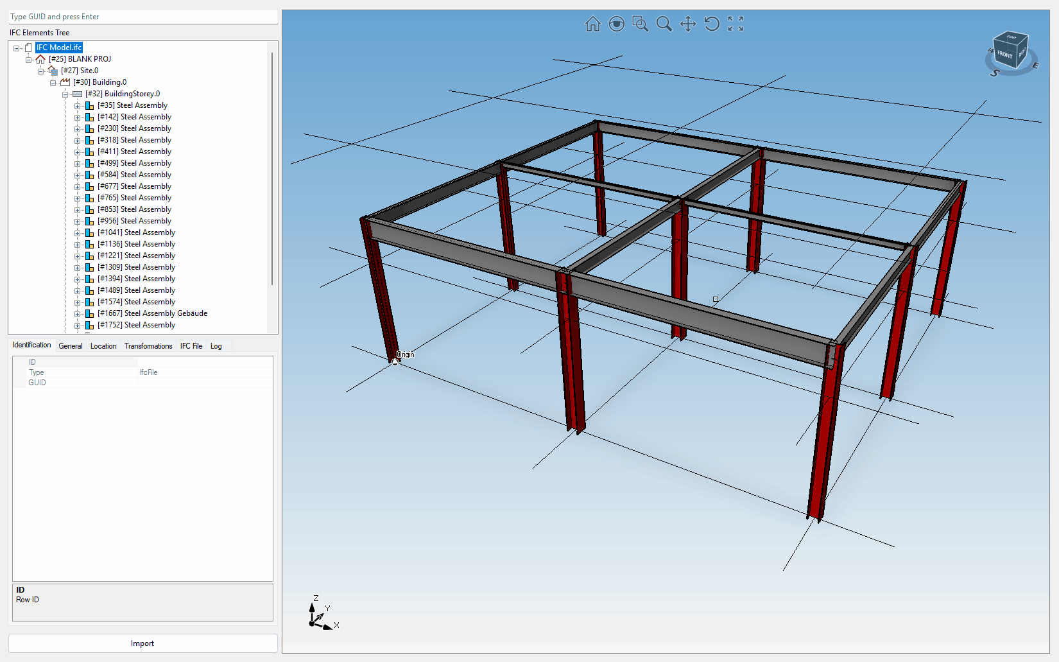This screenshot has height=662, width=1059.
Task: Click the Home view icon
Action: 592,24
